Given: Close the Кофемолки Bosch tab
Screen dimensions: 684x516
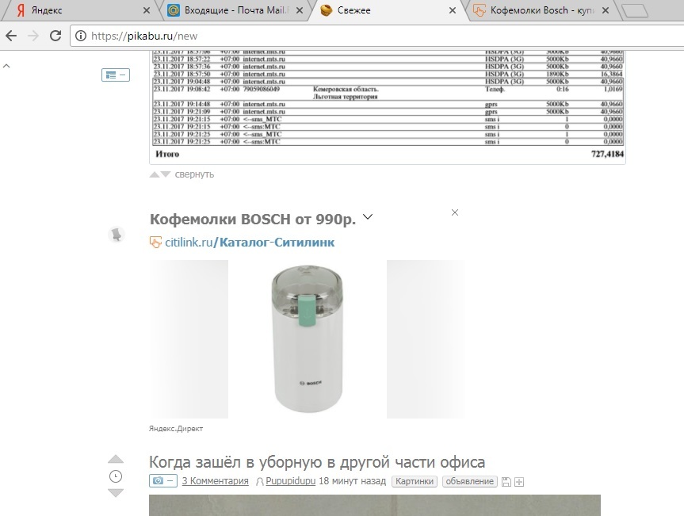Looking at the screenshot, I should (x=606, y=10).
